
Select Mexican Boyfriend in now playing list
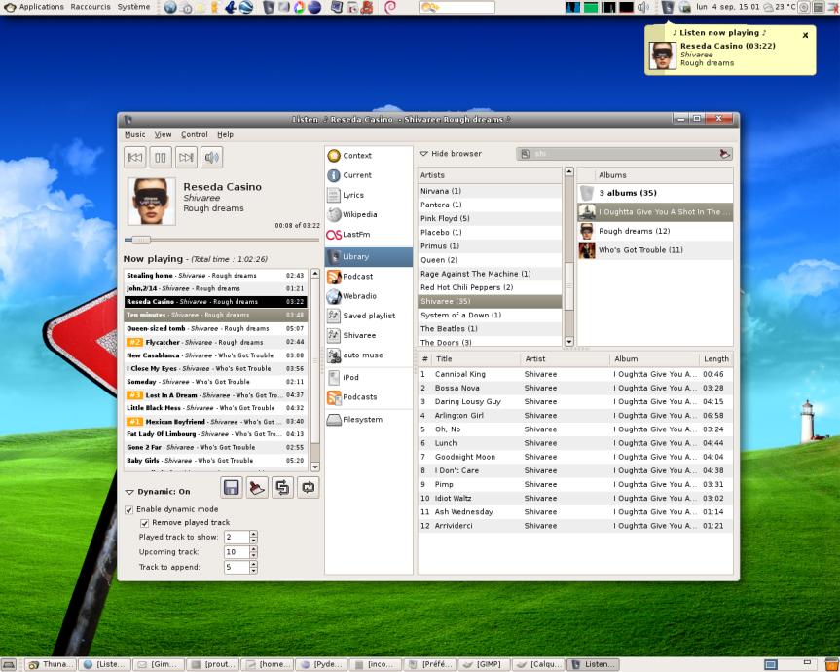point(215,422)
